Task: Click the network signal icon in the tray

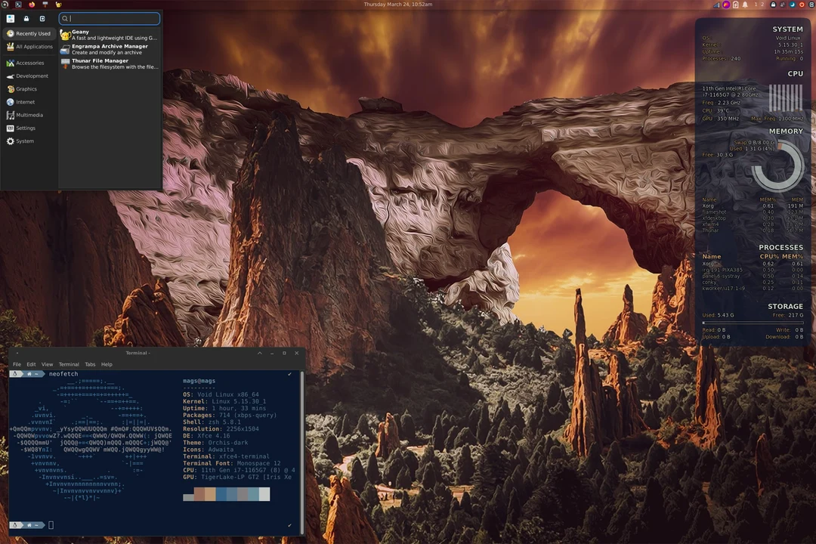Action: pos(717,5)
